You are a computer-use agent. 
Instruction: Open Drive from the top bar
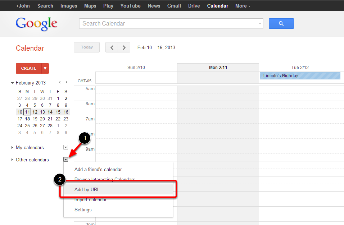194,6
